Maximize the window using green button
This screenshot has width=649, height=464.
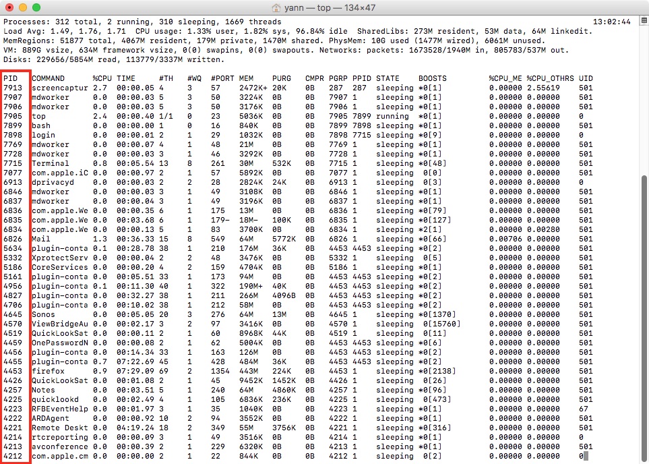click(x=36, y=8)
